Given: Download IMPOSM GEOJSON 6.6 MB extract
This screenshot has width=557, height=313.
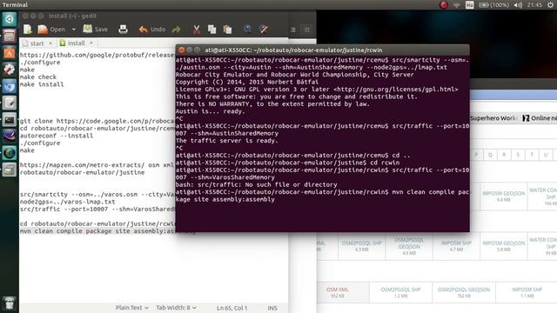Looking at the screenshot, I should (x=503, y=196).
